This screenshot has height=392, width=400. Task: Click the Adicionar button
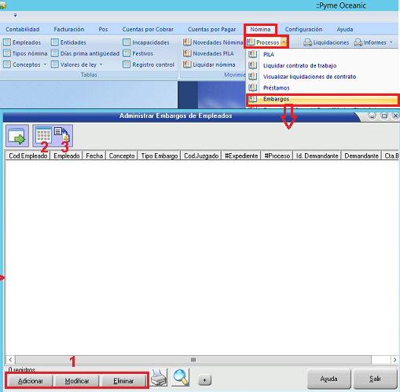pos(30,381)
